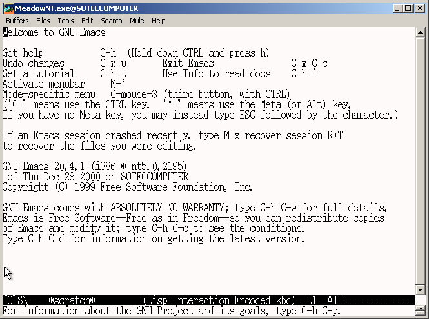
Task: Click the 'Get a tutorial' text
Action: point(38,74)
